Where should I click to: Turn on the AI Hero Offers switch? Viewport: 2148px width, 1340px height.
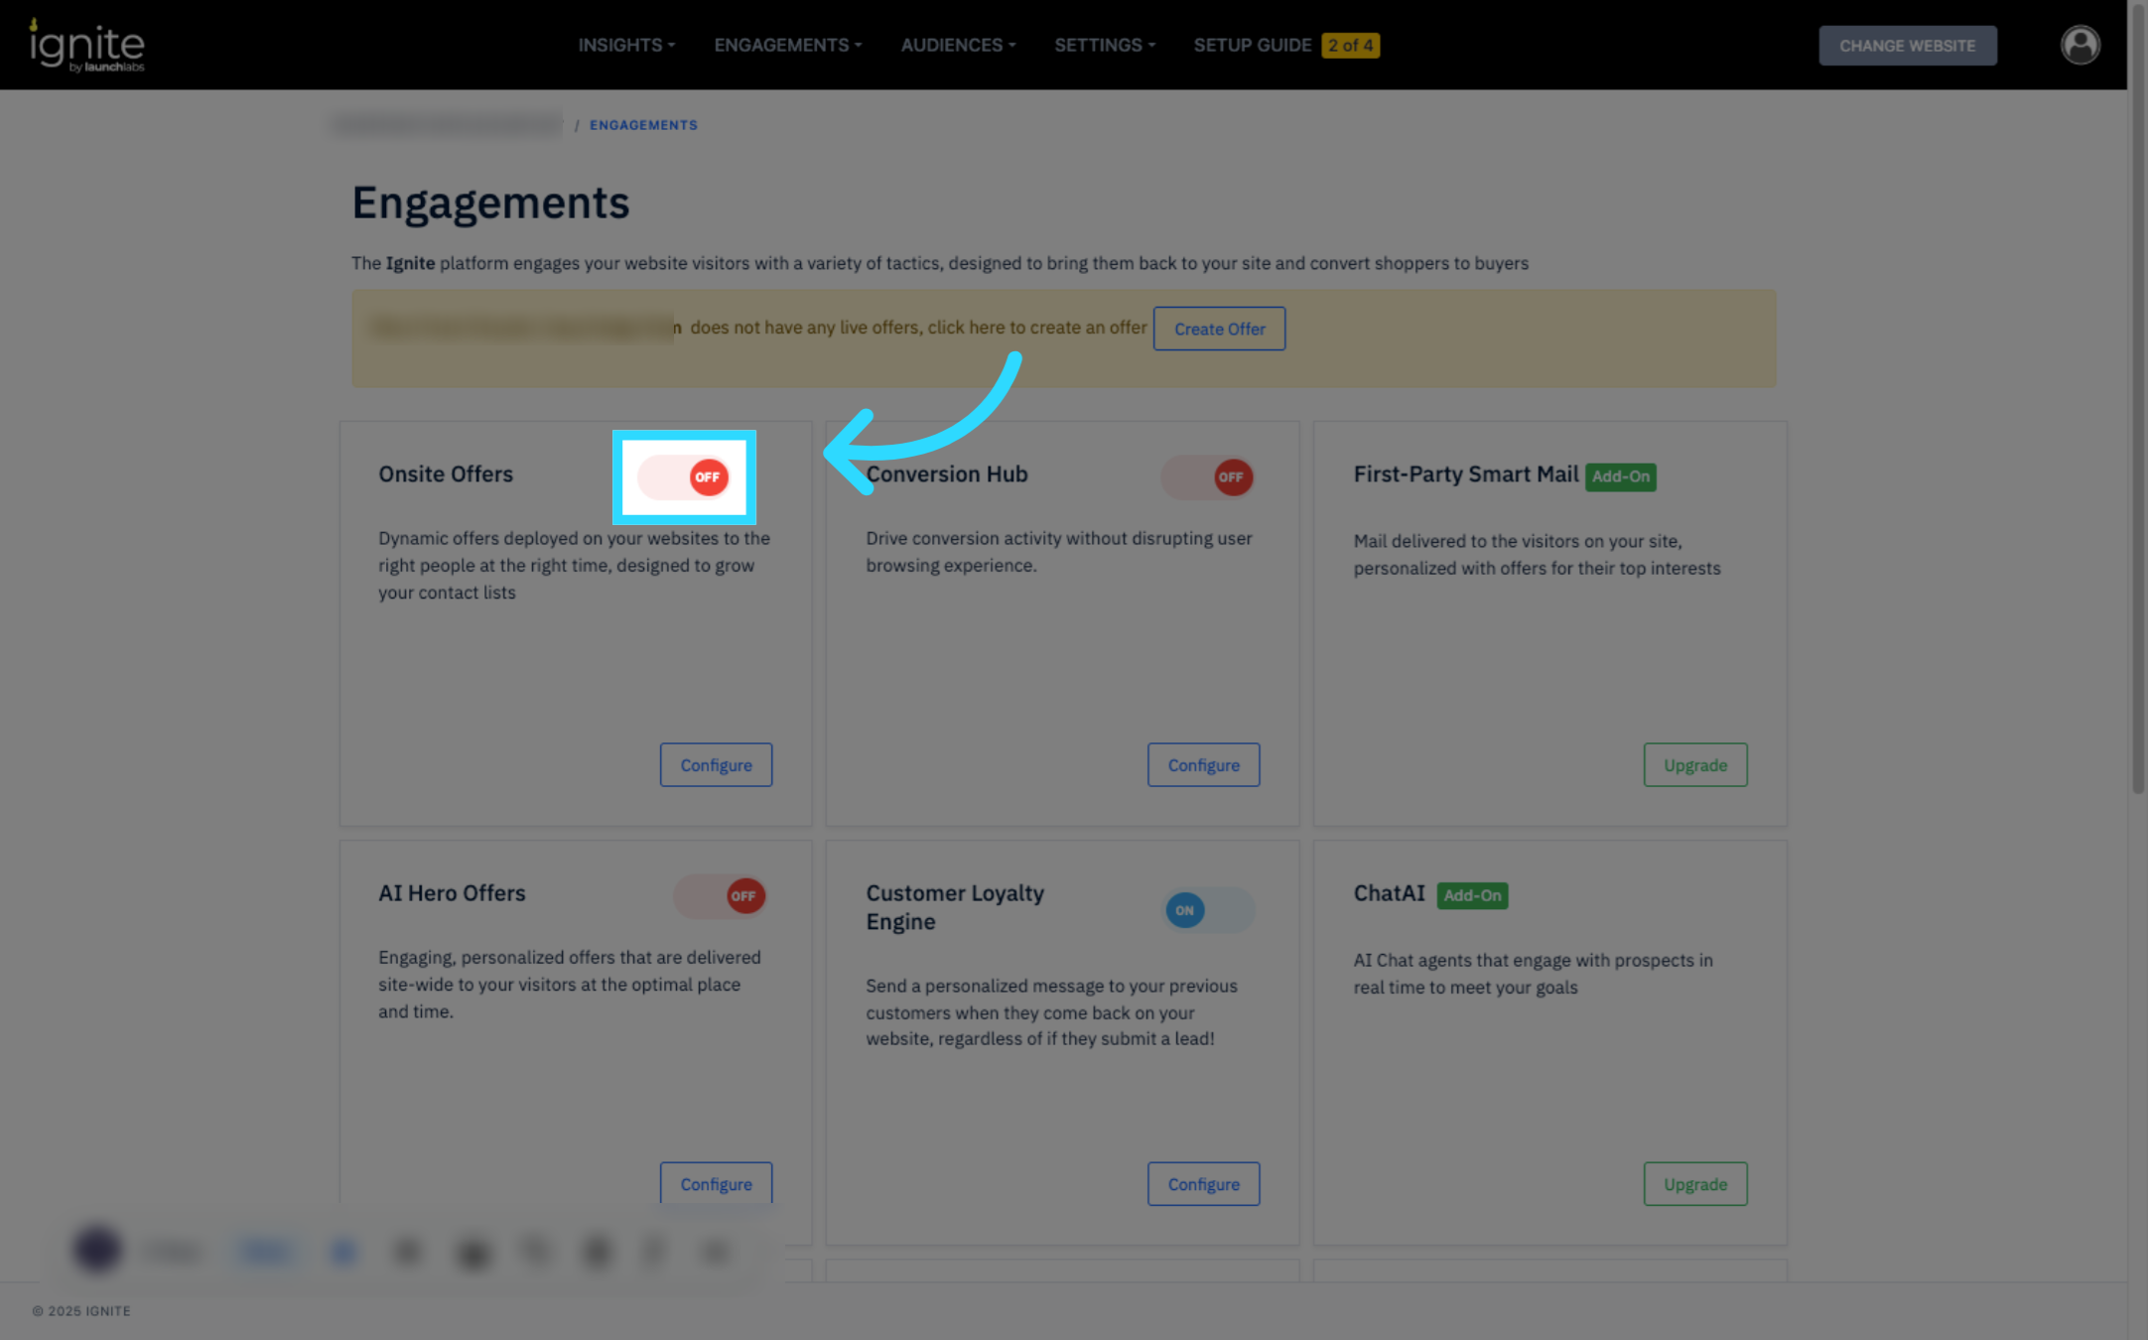pyautogui.click(x=720, y=896)
